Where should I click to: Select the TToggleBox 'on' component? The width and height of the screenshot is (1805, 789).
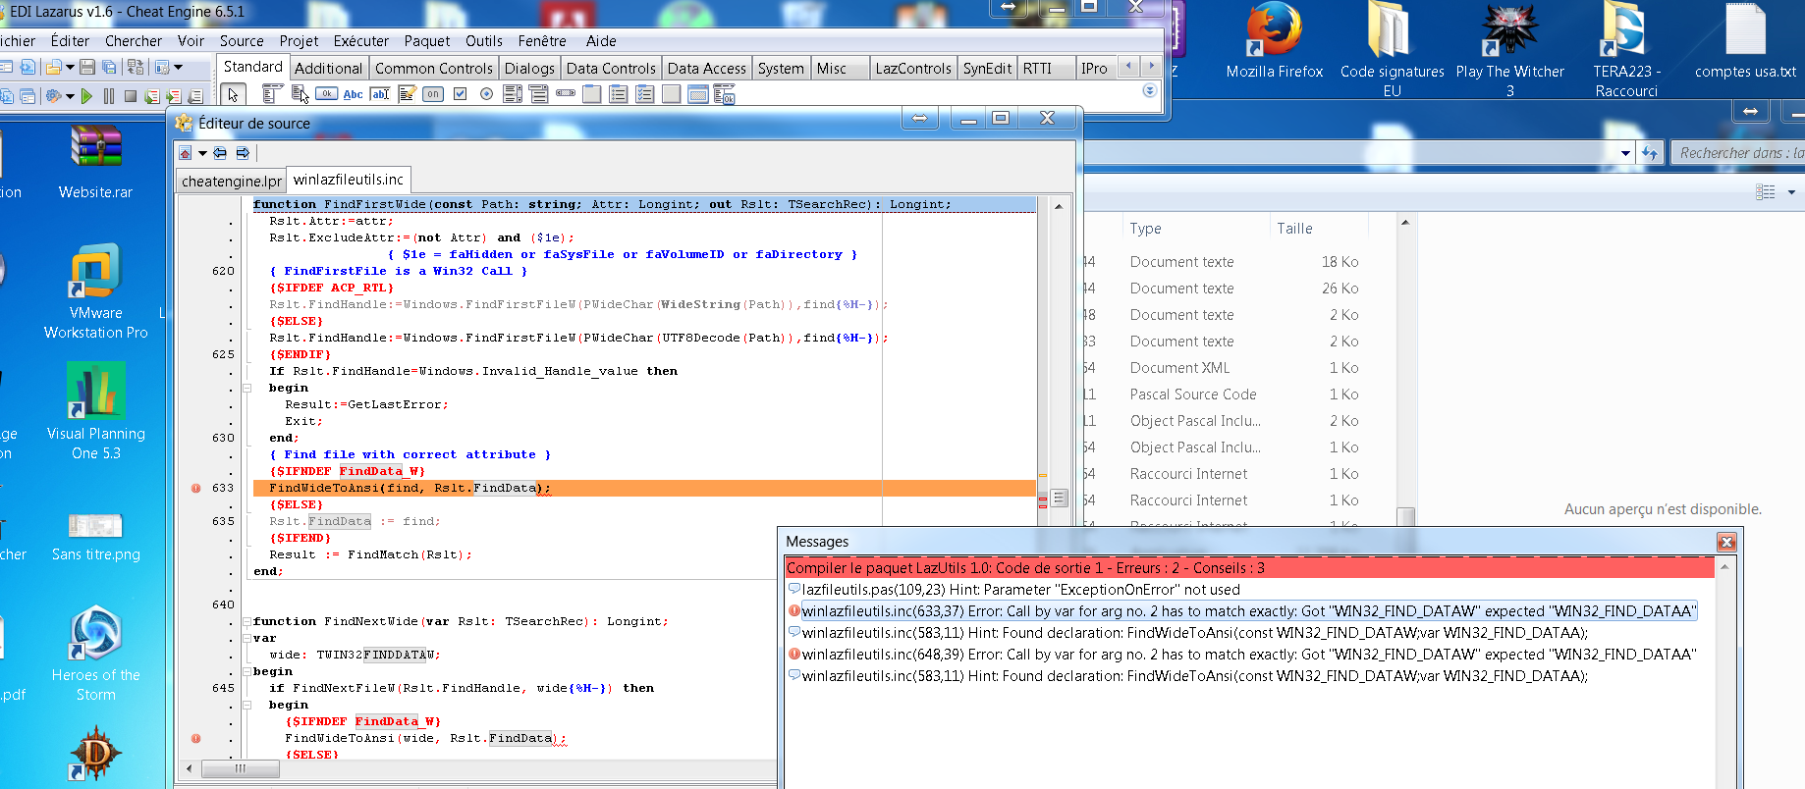pyautogui.click(x=433, y=94)
